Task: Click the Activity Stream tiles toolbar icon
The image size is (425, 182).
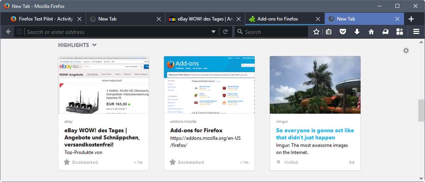Action: pos(399,32)
